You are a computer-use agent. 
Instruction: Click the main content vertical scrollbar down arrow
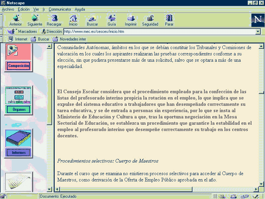click(261, 183)
